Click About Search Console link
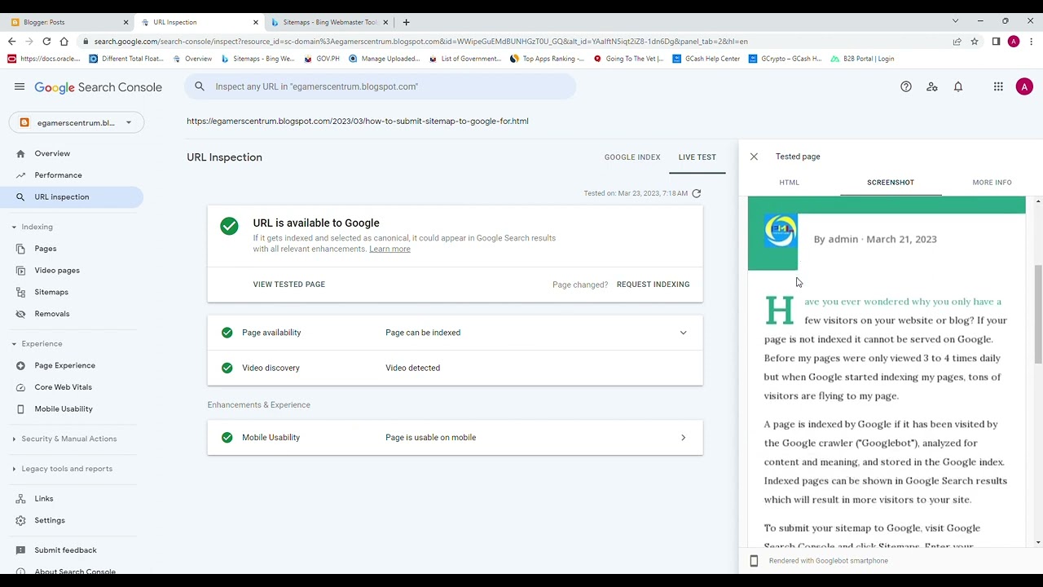The height and width of the screenshot is (587, 1043). pos(75,572)
